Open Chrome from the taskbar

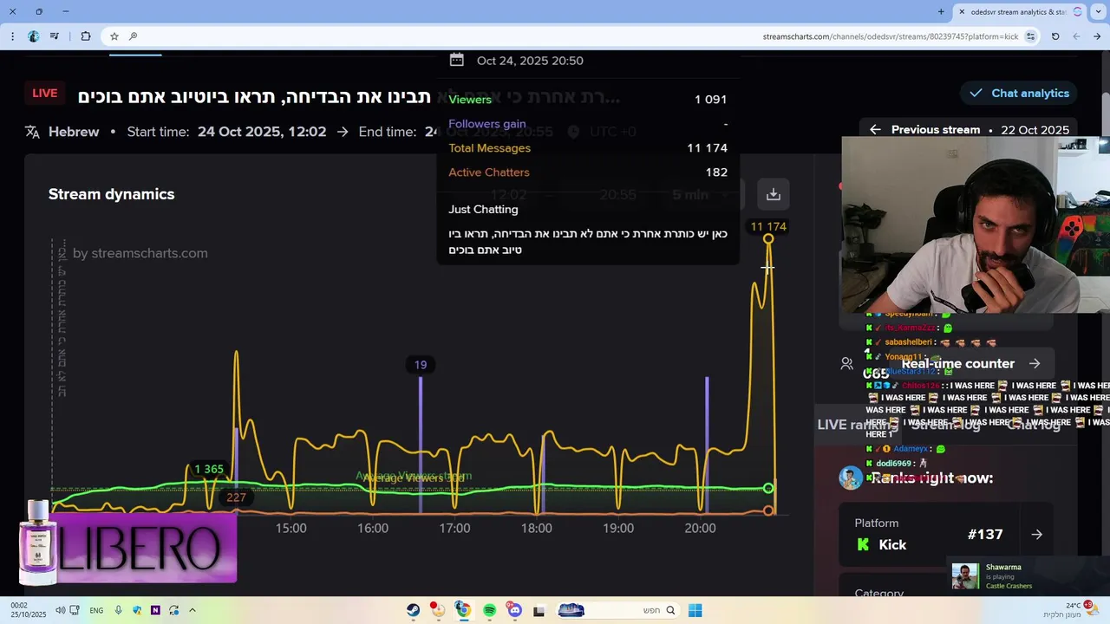pos(464,610)
